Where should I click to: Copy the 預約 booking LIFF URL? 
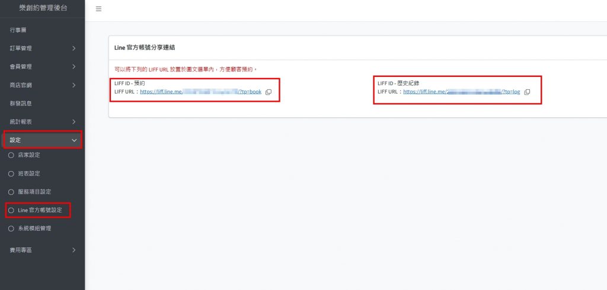269,92
